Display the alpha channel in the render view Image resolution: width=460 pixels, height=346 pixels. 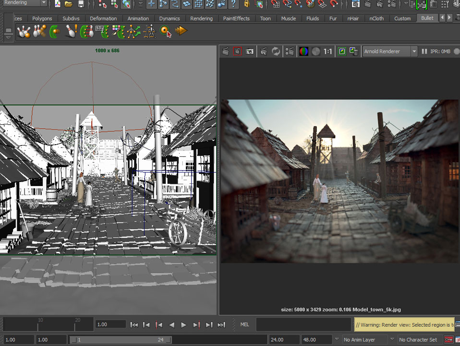click(x=316, y=51)
